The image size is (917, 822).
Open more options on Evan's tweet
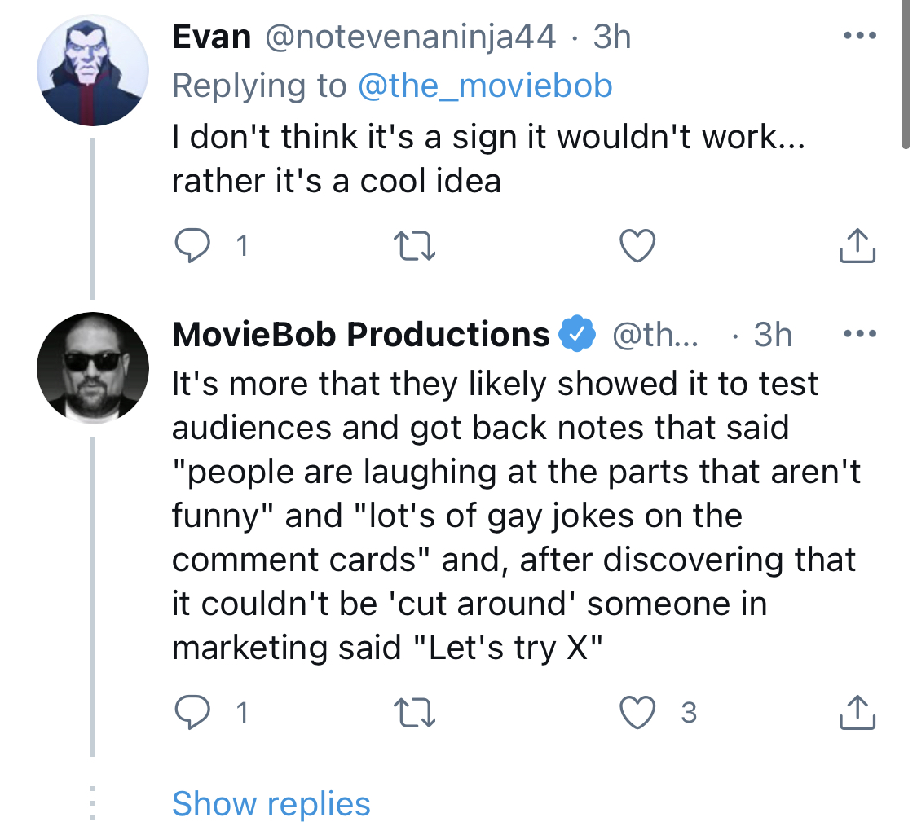860,36
